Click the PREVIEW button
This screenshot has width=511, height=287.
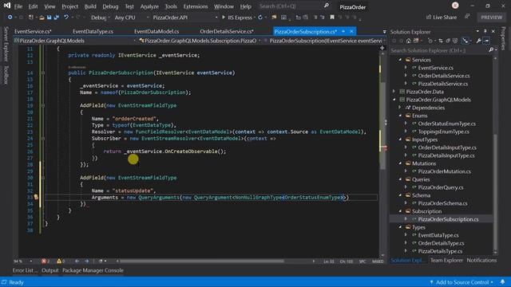[492, 18]
